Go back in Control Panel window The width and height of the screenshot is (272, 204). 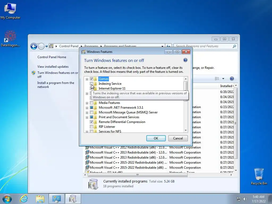(x=34, y=46)
